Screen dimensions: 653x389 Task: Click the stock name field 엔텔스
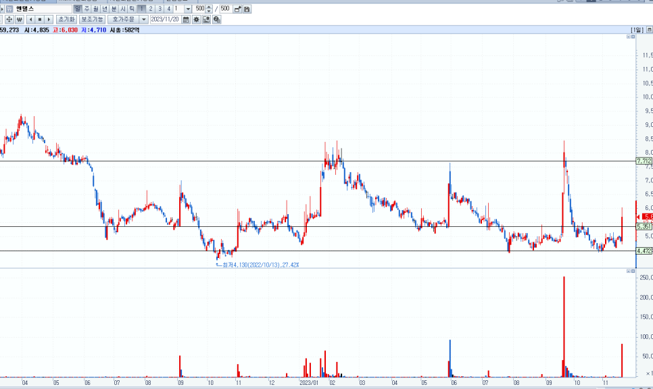pos(43,9)
